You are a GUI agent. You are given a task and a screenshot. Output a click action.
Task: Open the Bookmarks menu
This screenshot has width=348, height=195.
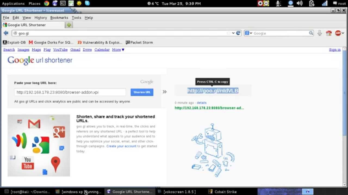point(59,18)
